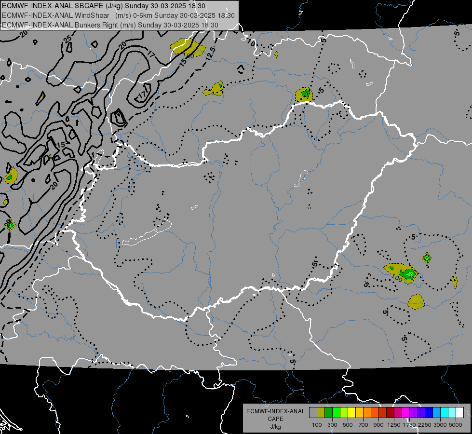Pick the bright green swatch after 300
Screen dimensions: 472x434
click(336, 413)
